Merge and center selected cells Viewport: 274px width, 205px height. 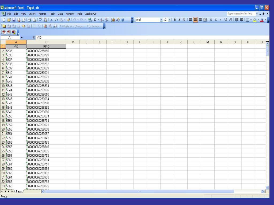point(205,20)
